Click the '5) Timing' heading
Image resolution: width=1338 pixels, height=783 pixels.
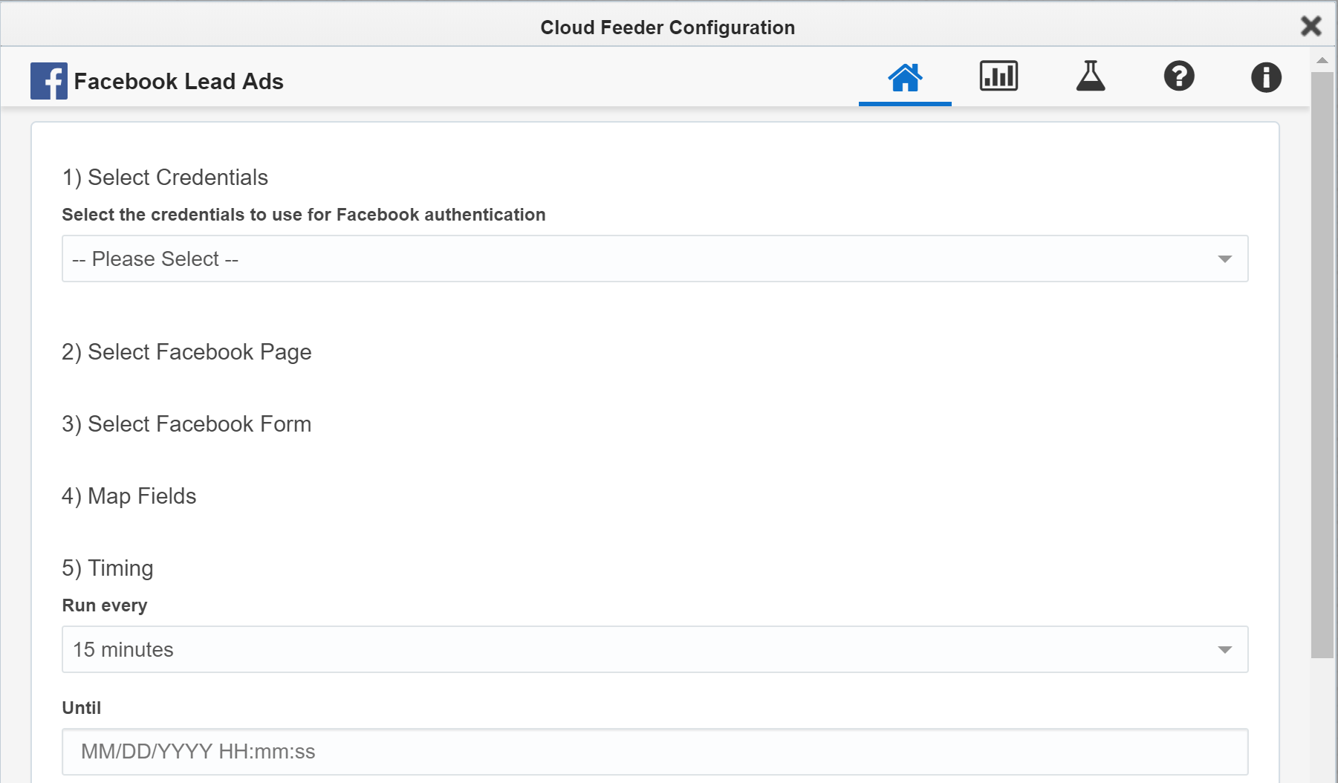click(x=108, y=568)
